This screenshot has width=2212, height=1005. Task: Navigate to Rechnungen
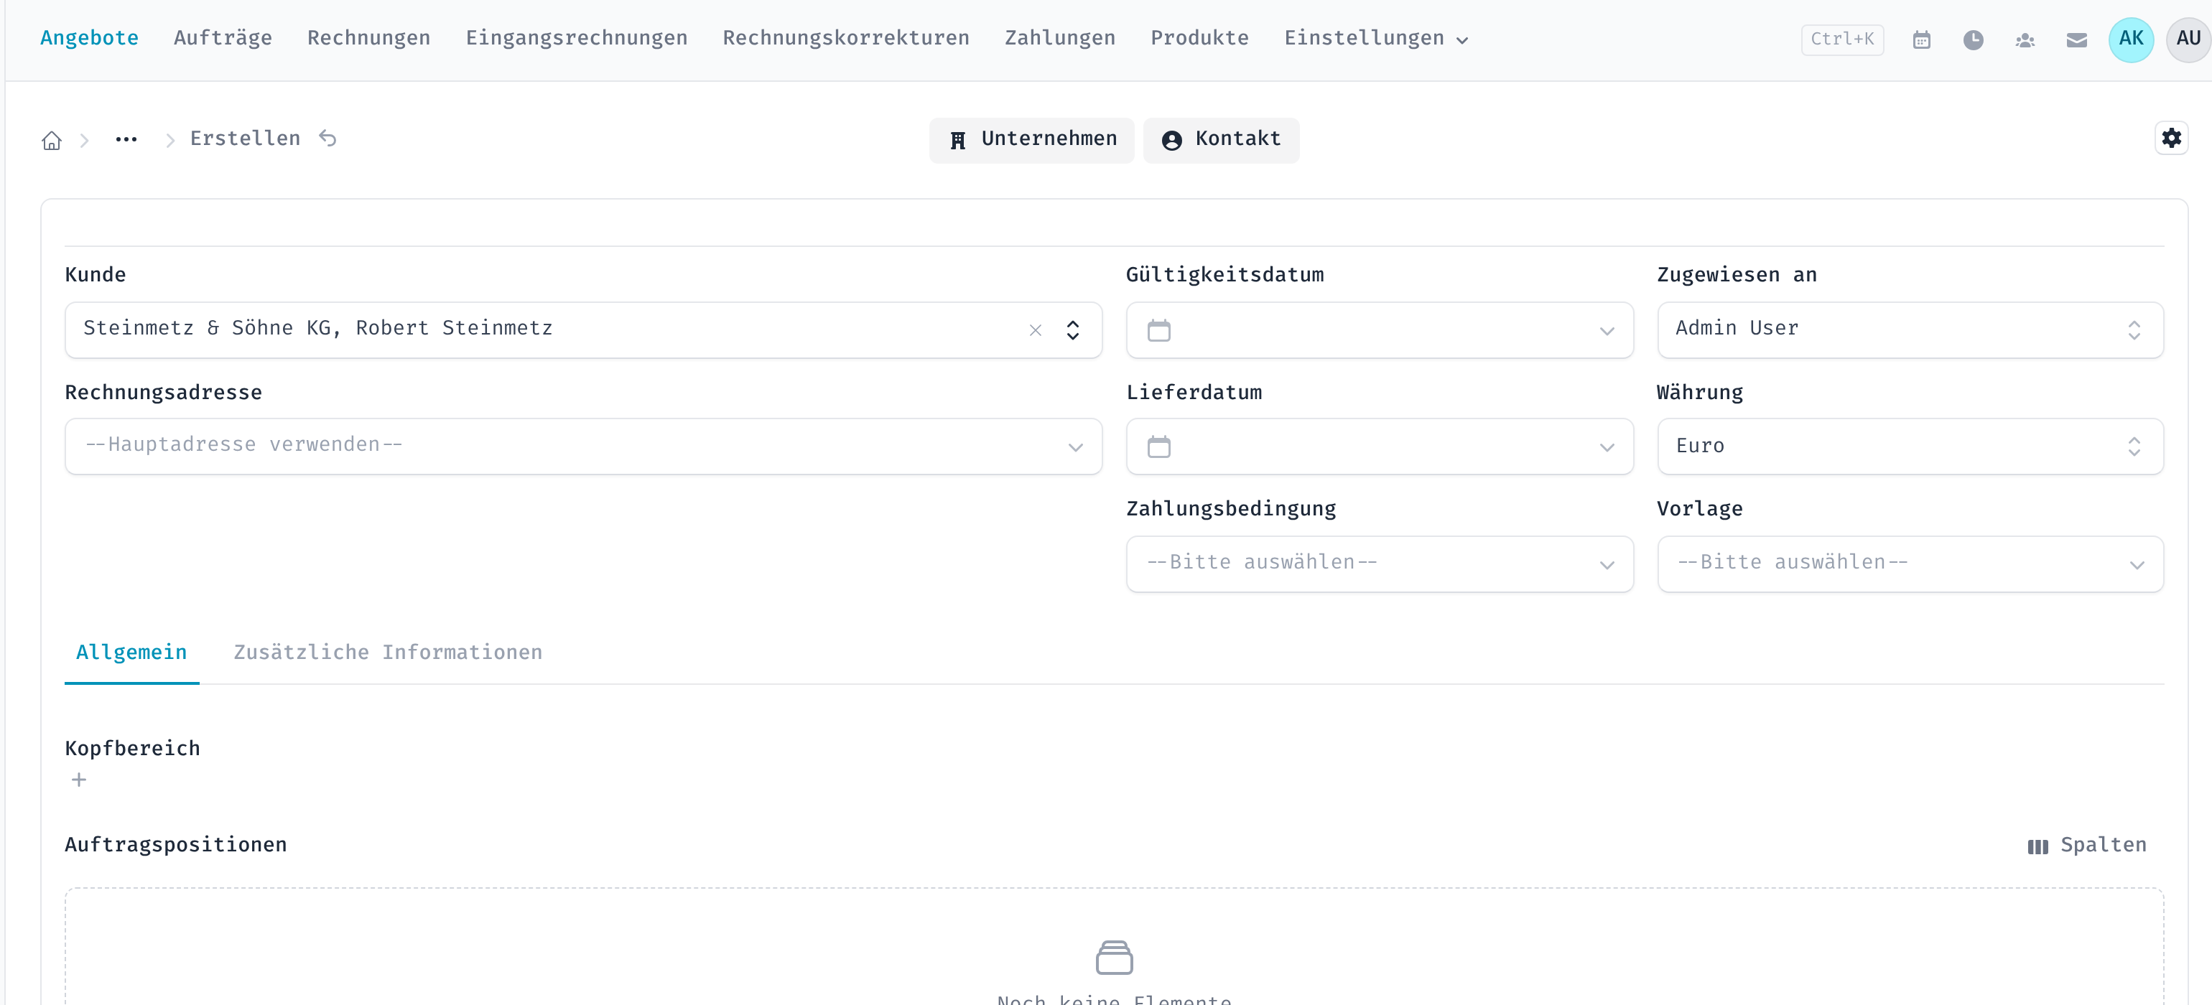[368, 39]
